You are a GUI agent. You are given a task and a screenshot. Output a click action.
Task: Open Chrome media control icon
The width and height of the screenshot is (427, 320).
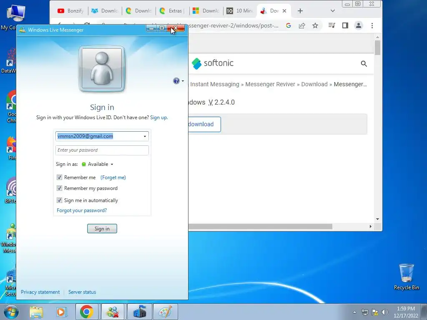tap(332, 25)
